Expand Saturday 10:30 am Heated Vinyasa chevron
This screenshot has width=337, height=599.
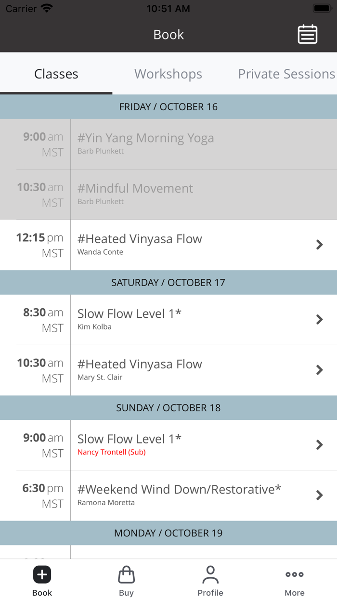[x=319, y=370]
